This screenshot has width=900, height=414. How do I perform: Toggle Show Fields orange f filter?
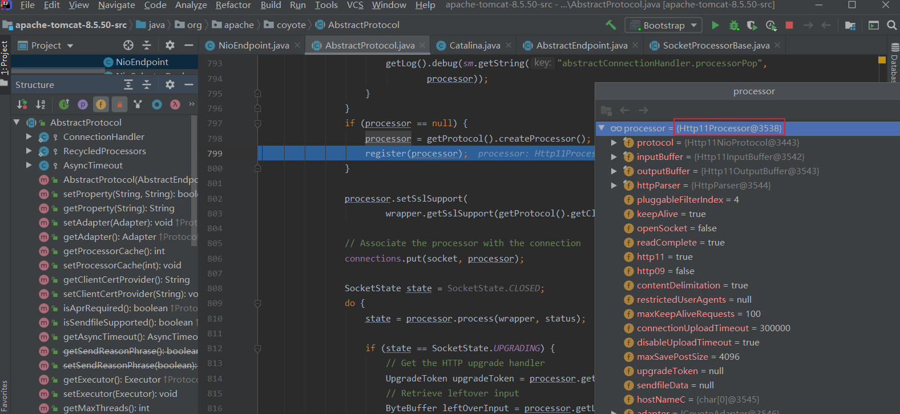point(101,104)
